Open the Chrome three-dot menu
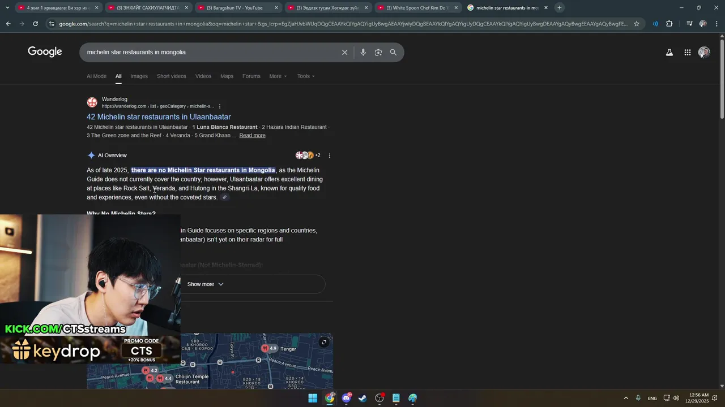 pyautogui.click(x=716, y=24)
